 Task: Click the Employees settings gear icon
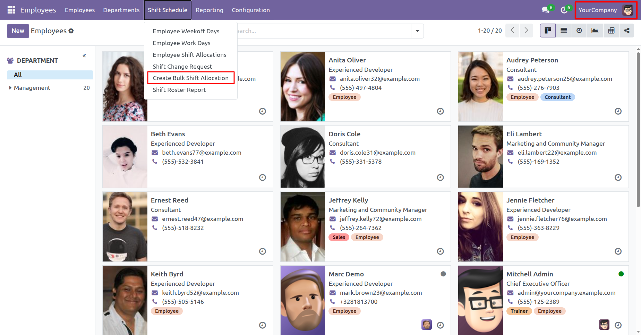(x=71, y=31)
